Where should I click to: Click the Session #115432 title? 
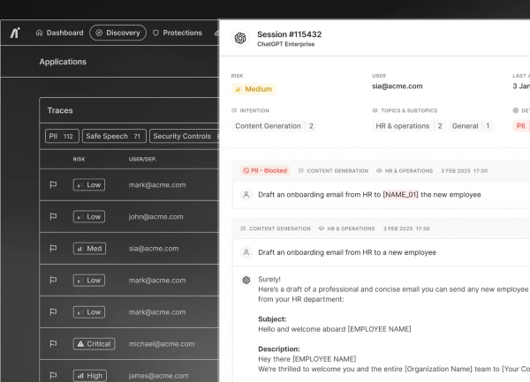[x=290, y=34]
